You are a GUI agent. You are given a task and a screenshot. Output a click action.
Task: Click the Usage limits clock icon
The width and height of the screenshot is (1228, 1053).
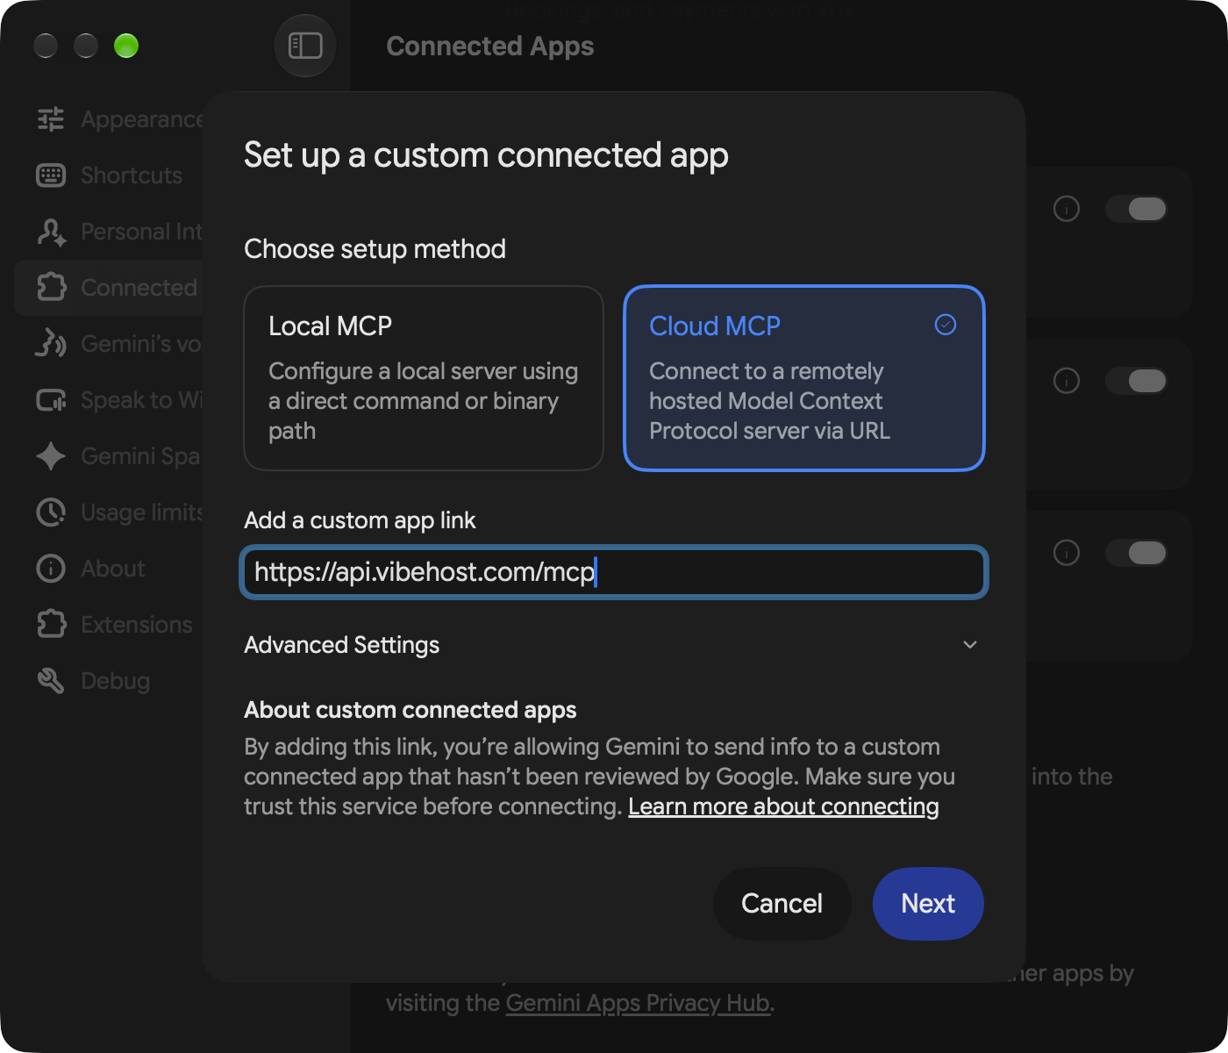pos(51,512)
